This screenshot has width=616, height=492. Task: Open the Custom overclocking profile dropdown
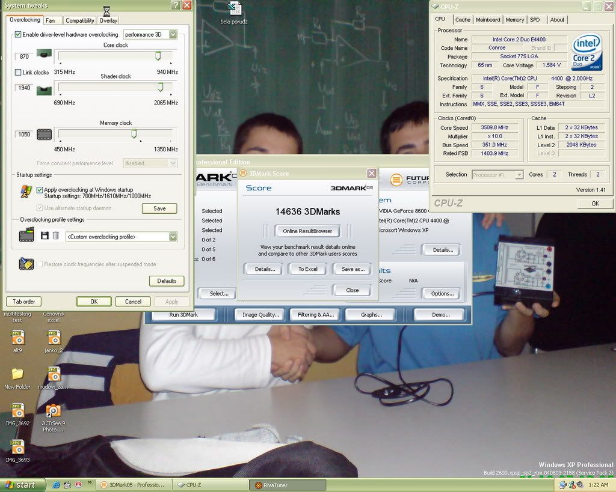[173, 237]
